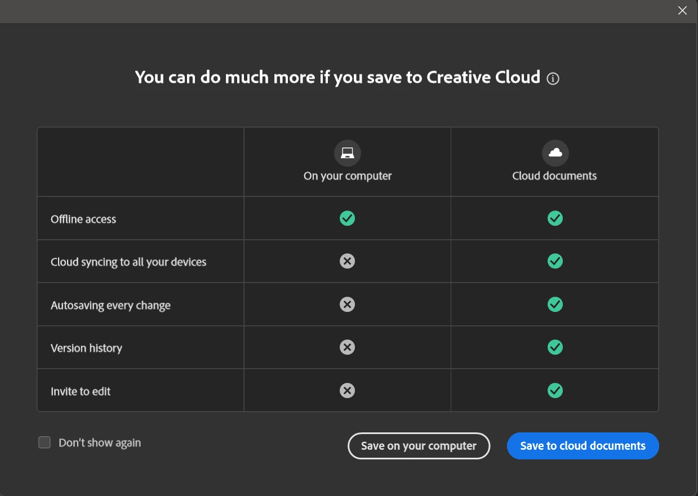Click Offline access checkmark under Cloud documents
The height and width of the screenshot is (496, 698).
tap(555, 218)
